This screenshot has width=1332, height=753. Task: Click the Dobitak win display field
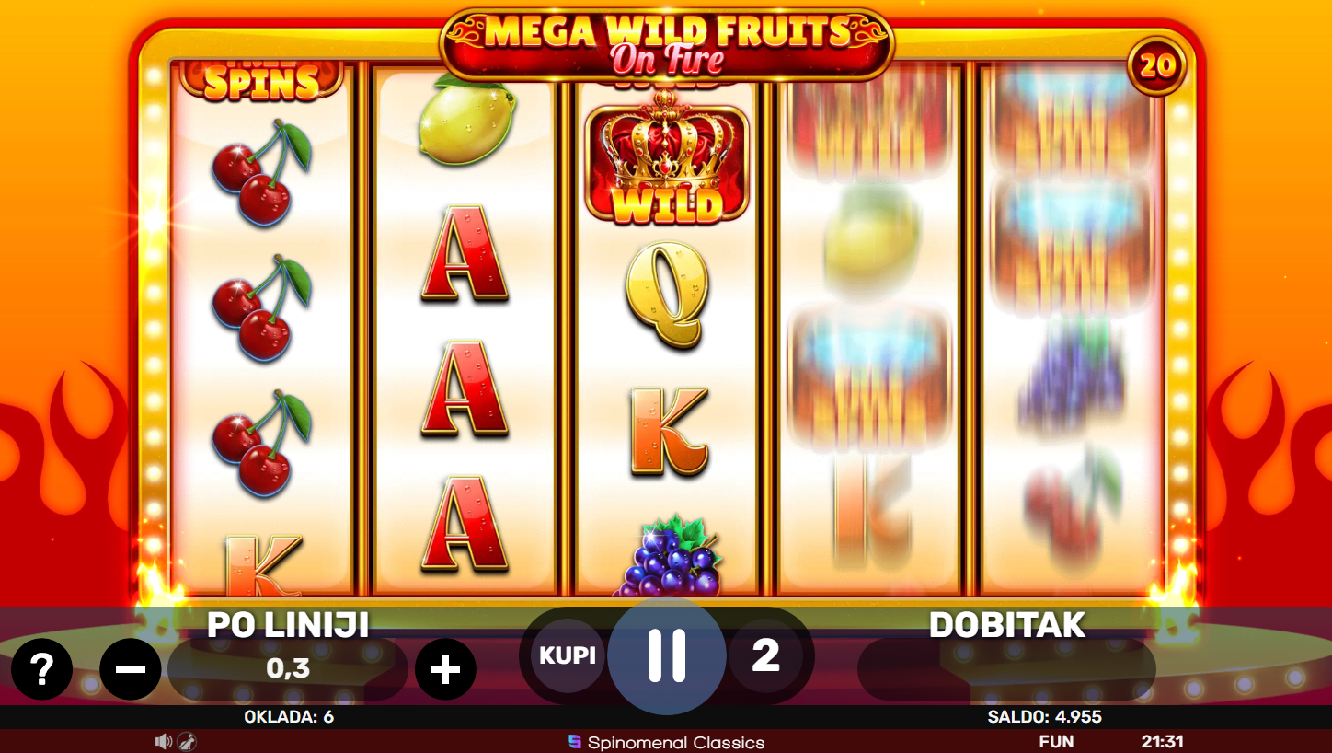(1006, 669)
